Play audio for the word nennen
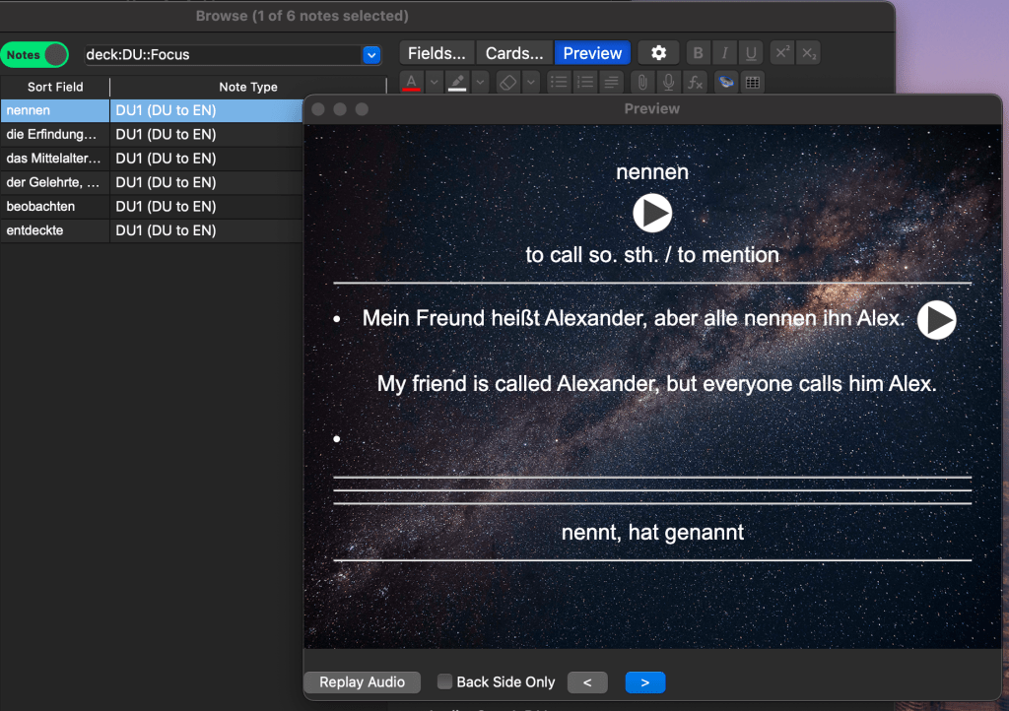Screen dimensions: 1009x711 651,213
